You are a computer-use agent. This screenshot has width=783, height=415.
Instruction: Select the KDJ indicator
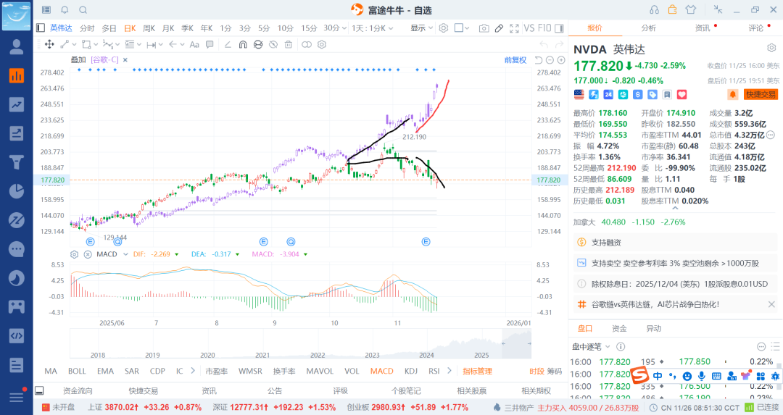[x=411, y=371]
